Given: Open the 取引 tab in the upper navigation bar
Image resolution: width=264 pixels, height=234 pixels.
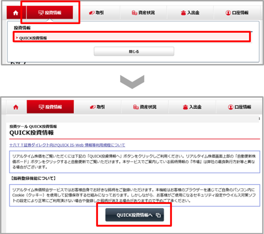Looking at the screenshot, I should point(97,12).
